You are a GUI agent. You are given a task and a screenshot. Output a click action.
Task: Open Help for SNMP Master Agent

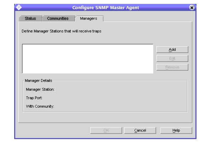click(x=176, y=130)
